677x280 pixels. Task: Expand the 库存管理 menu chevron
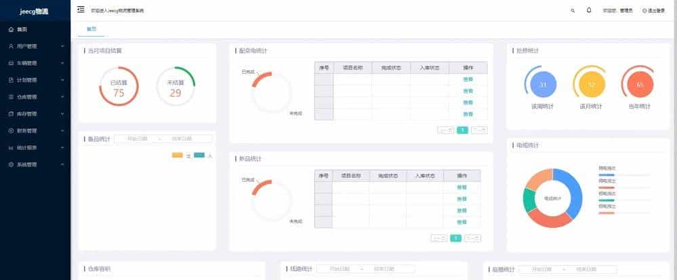[62, 114]
